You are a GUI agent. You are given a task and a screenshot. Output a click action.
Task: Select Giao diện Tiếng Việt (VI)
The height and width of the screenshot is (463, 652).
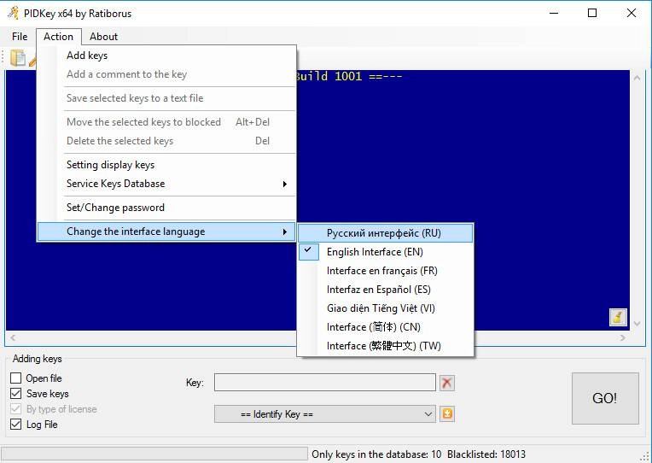[386, 308]
